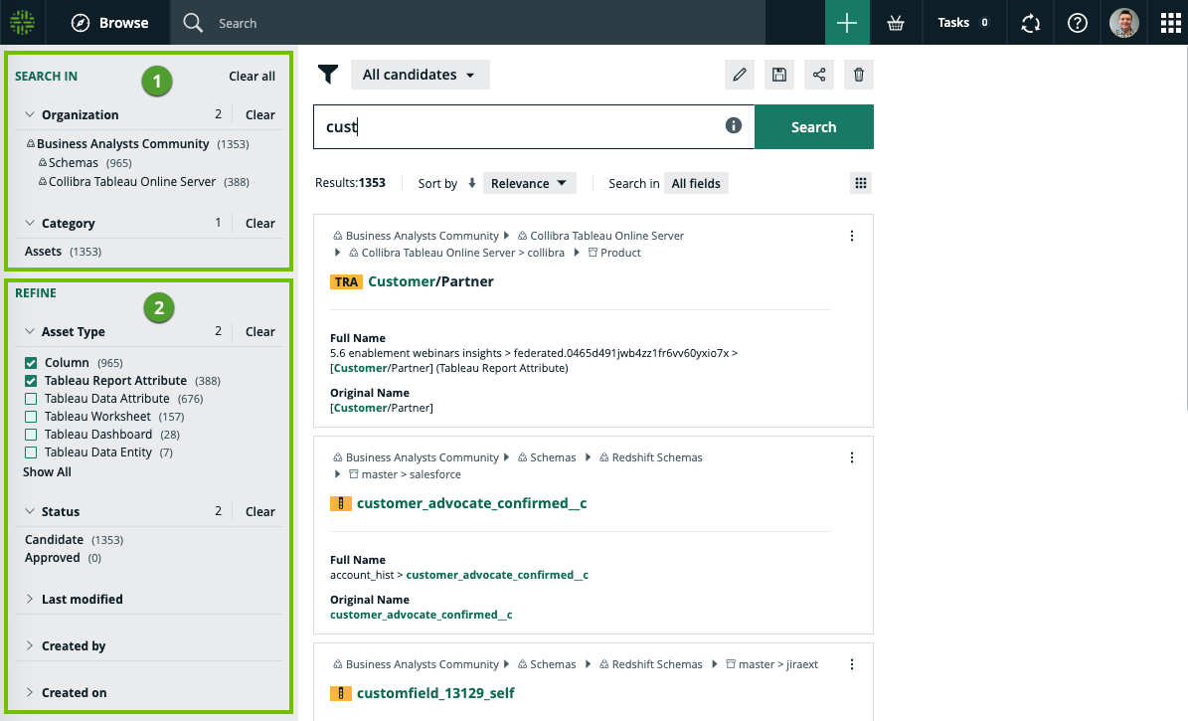Open the shopping basket icon
The image size is (1188, 721).
pos(896,23)
